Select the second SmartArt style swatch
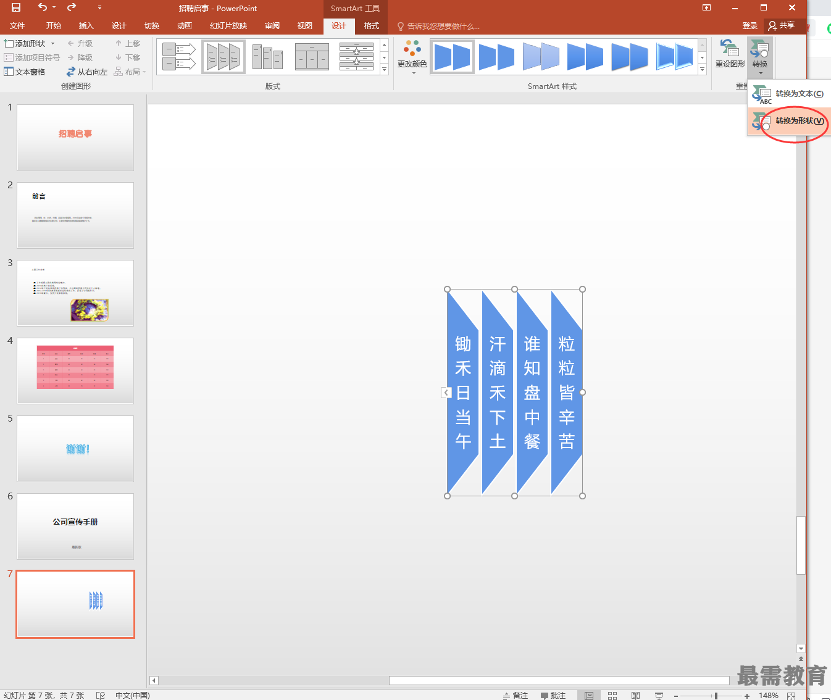Screen dimensions: 831x700 point(497,57)
